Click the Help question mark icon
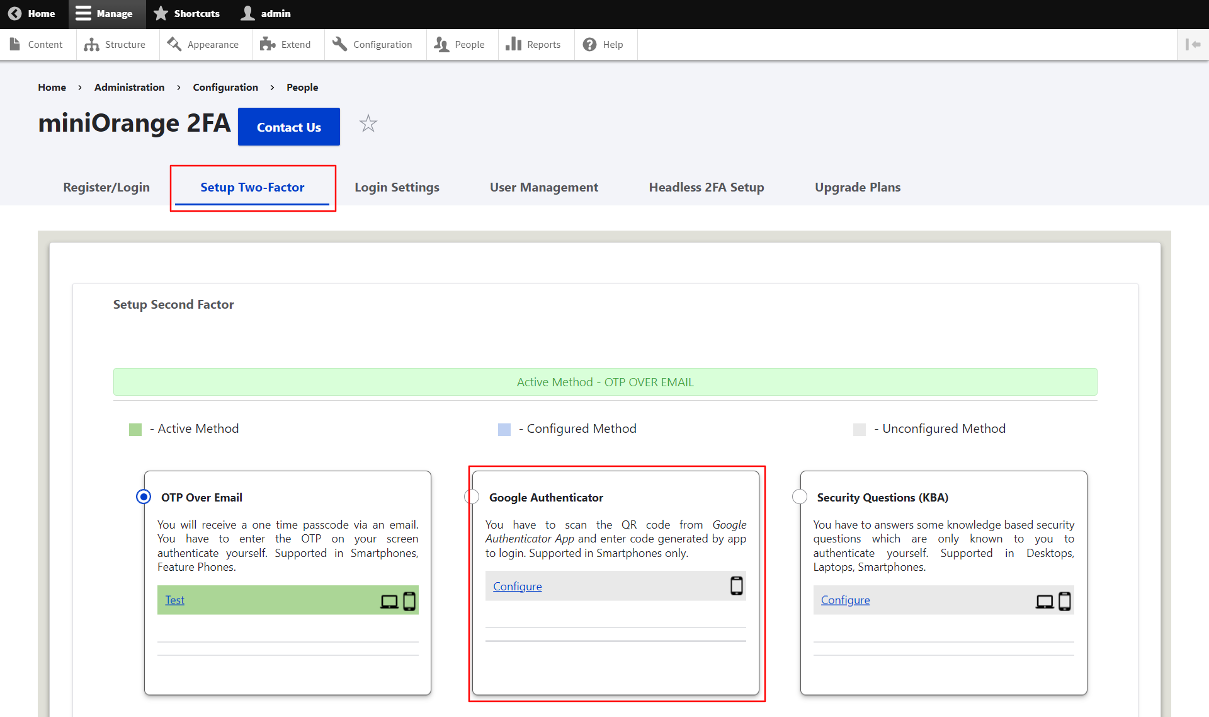Viewport: 1209px width, 717px height. [x=589, y=45]
